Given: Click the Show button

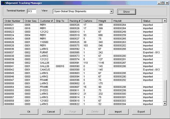Looking at the screenshot, I should coord(126,12).
